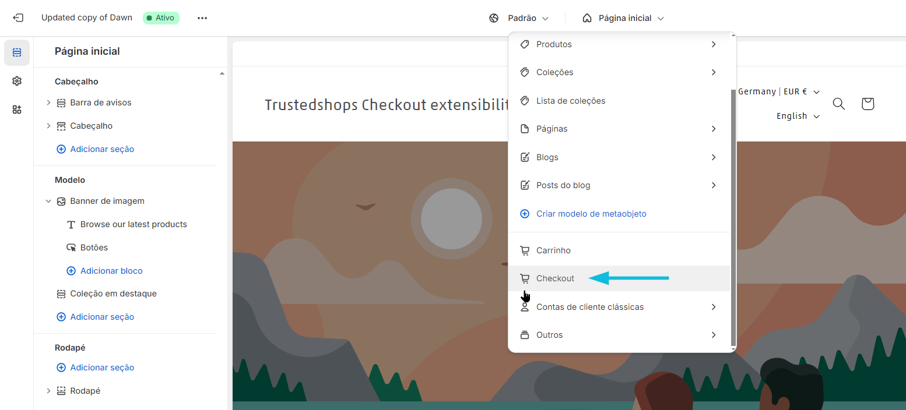
Task: Select the Sections sidebar icon
Action: [x=17, y=53]
